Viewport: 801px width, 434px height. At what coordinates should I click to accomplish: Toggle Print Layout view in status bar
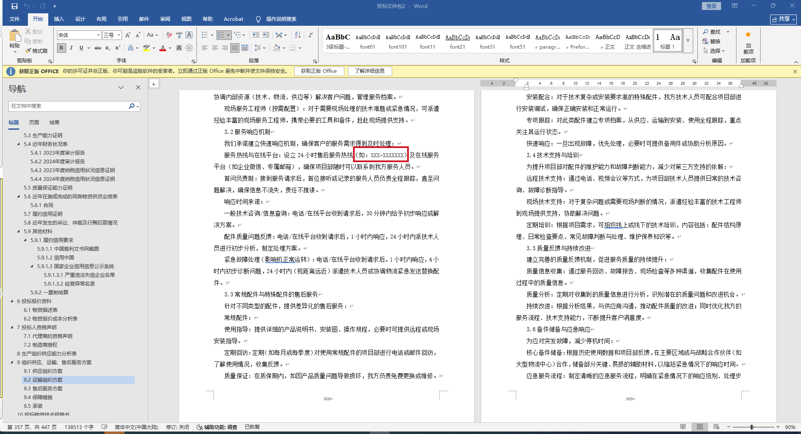coord(700,427)
